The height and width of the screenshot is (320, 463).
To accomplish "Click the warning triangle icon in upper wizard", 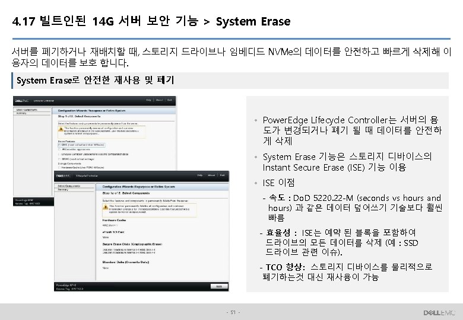I will point(61,129).
